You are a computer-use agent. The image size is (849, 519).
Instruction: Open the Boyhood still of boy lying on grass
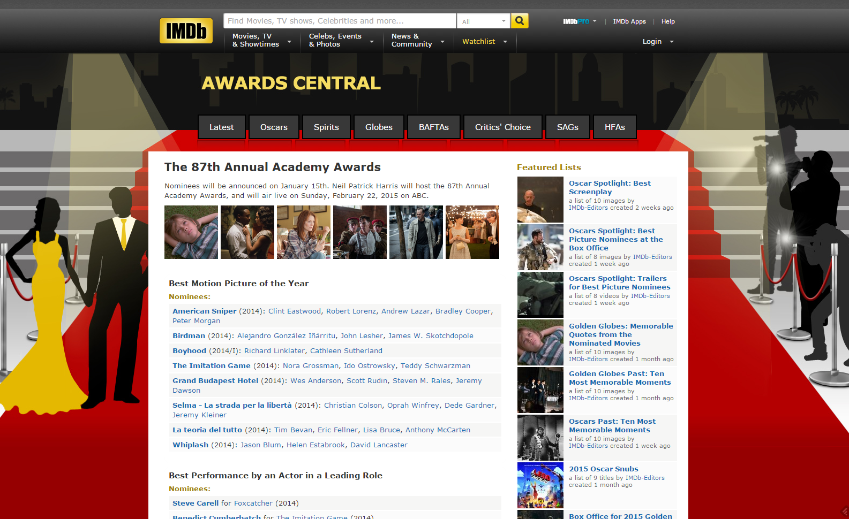pyautogui.click(x=191, y=232)
